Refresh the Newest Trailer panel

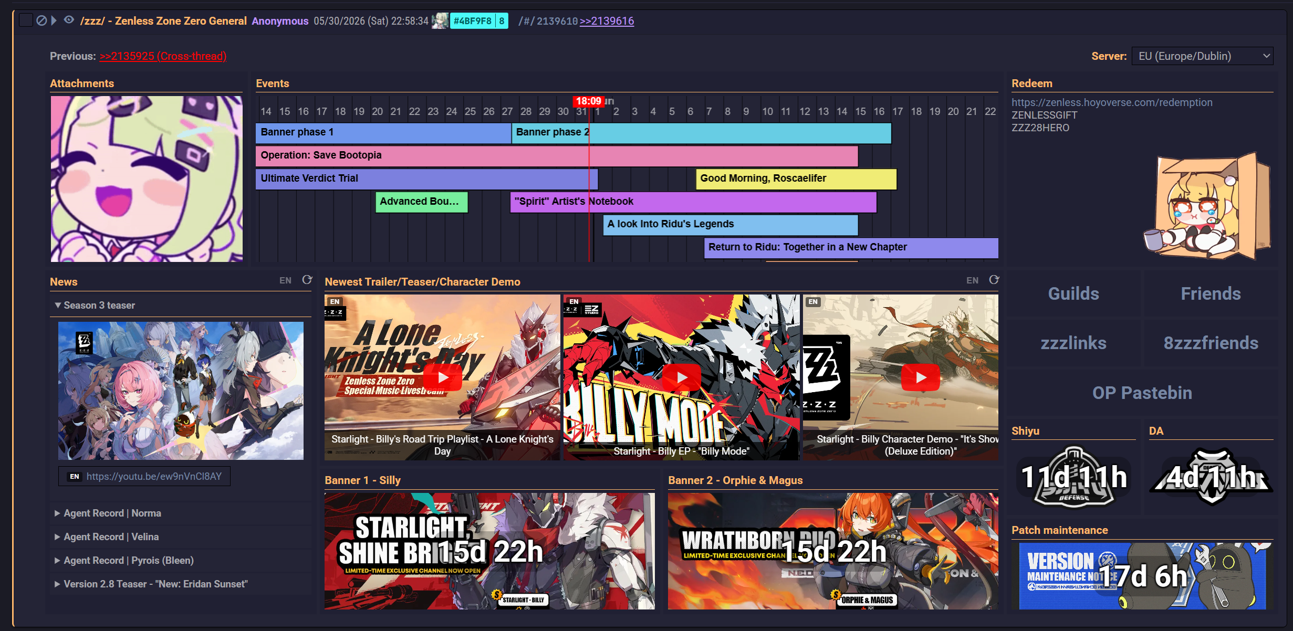994,280
